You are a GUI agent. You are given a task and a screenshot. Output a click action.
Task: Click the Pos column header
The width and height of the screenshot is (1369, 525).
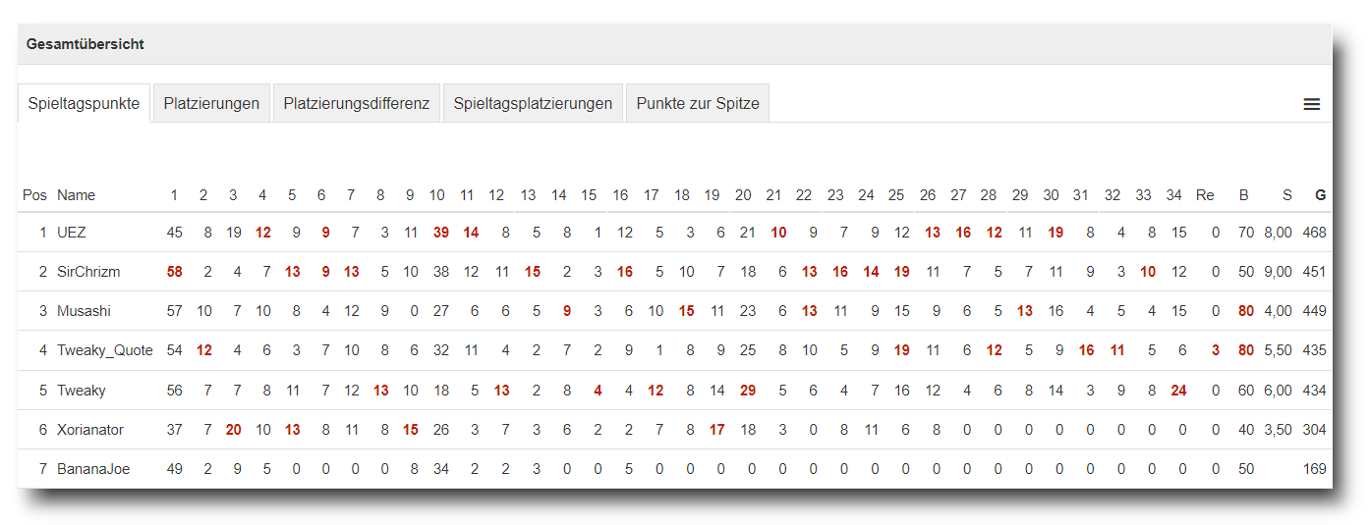tap(34, 195)
